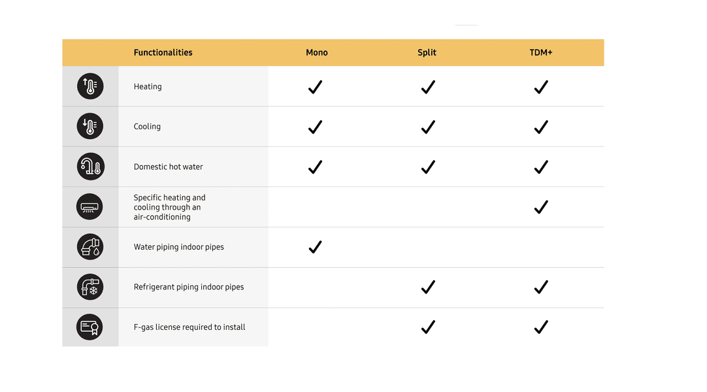Viewport: 707px width, 392px height.
Task: Click TDM+ checkmark for F-gas license
Action: [540, 327]
